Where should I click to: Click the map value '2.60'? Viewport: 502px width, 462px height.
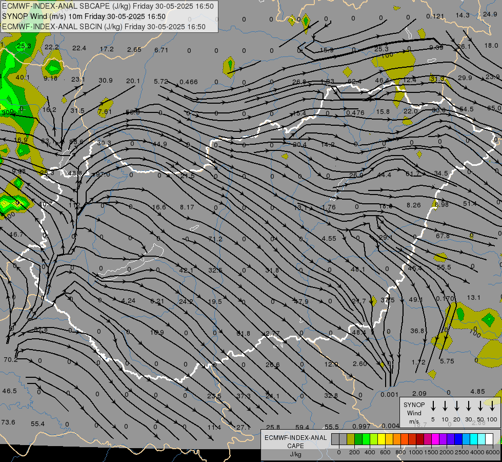pyautogui.click(x=360, y=363)
